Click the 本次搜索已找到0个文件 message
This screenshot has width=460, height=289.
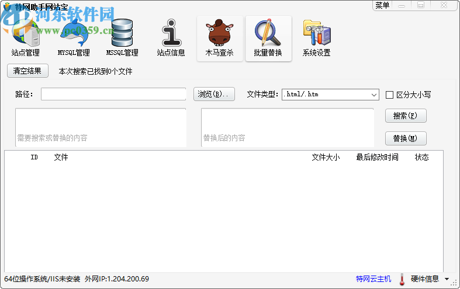95,71
